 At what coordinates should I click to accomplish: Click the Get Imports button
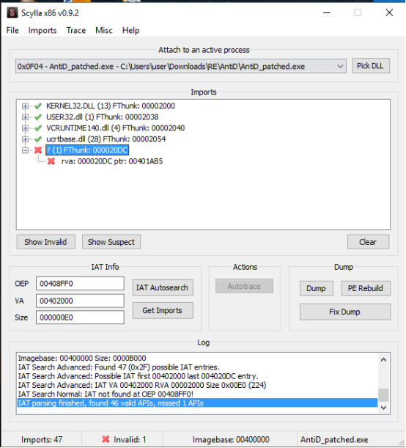point(163,311)
